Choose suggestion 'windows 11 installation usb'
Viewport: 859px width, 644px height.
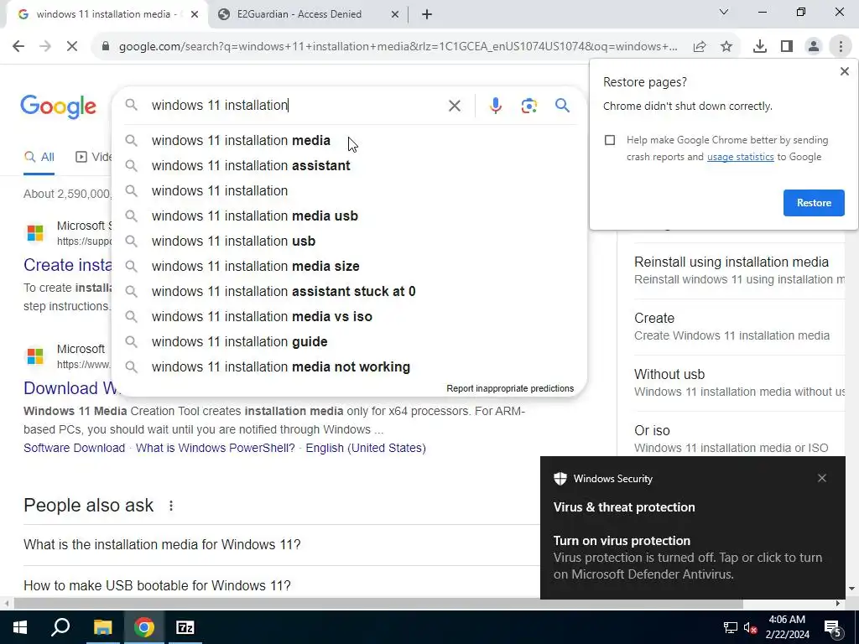coord(350,241)
